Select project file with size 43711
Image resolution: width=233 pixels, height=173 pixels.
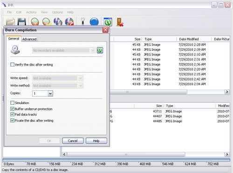(169, 111)
